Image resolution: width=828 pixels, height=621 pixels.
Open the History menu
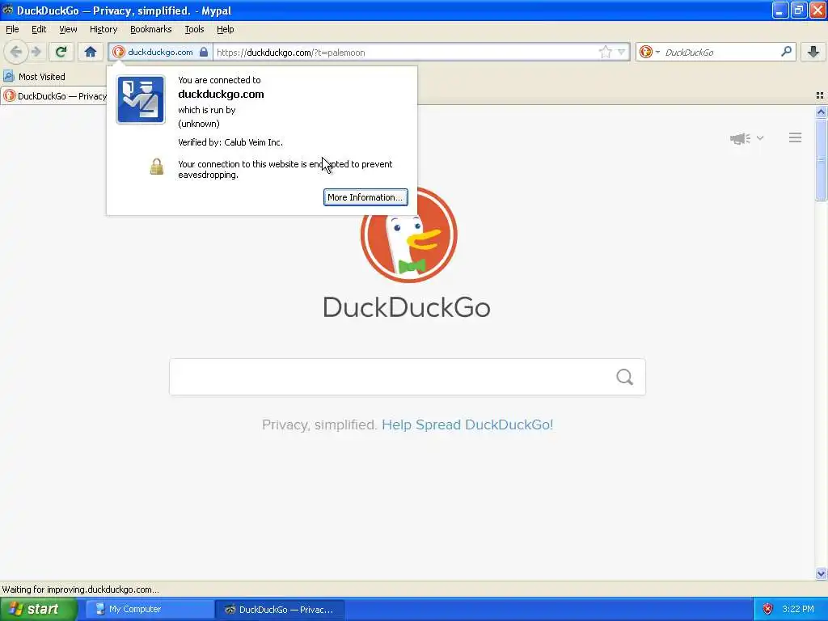(103, 29)
